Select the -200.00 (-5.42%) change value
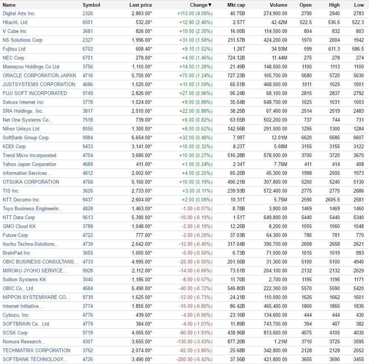 [194, 360]
